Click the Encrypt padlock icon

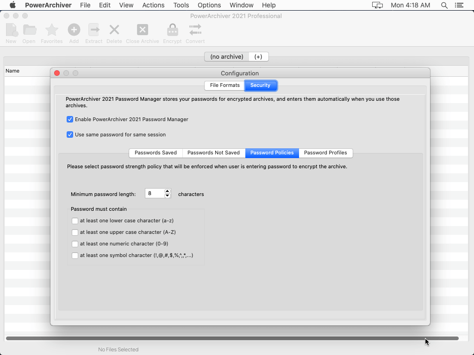coord(172,30)
